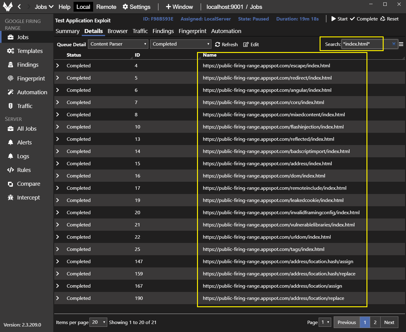Open the Completed status filter dropdown
This screenshot has width=406, height=332.
[x=181, y=44]
